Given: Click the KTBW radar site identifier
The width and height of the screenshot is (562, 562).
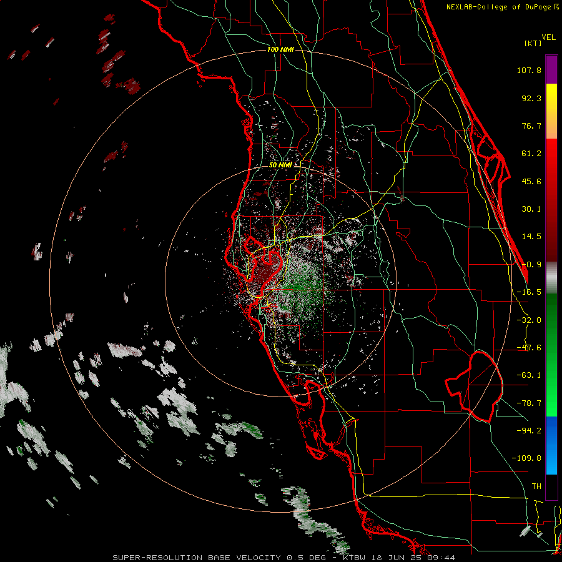Looking at the screenshot, I should pos(355,558).
